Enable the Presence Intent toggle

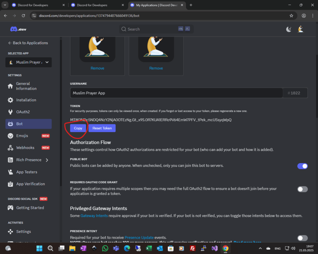click(x=302, y=238)
